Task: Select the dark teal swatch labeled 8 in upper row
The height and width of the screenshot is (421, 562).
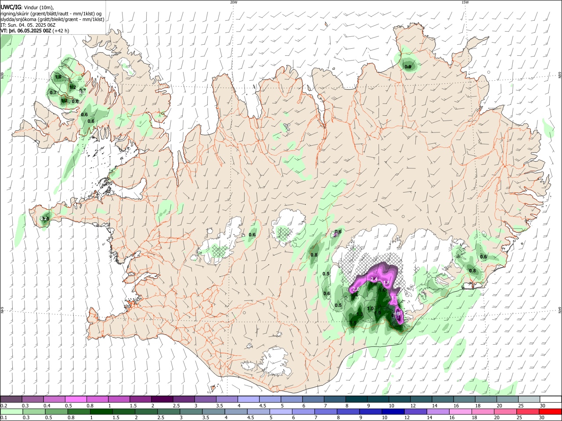Action: click(x=357, y=400)
